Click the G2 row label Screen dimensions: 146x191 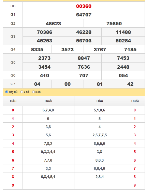13,23
